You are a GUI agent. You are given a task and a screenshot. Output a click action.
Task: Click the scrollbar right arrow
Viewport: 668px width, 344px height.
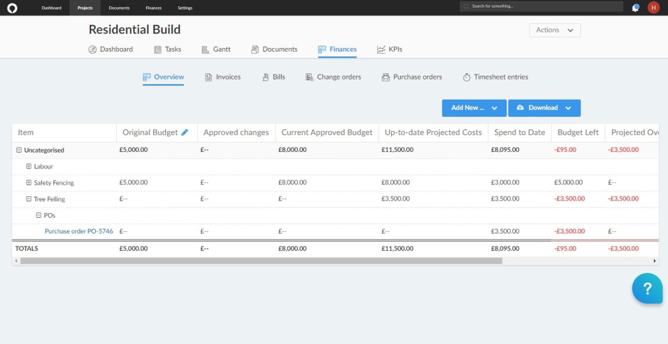[x=655, y=261]
